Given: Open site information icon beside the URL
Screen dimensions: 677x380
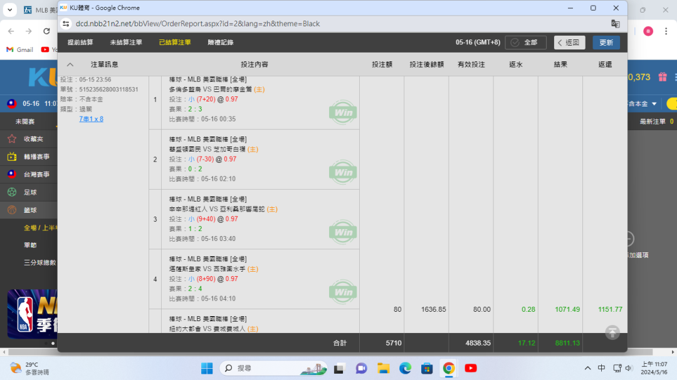Looking at the screenshot, I should tap(66, 24).
